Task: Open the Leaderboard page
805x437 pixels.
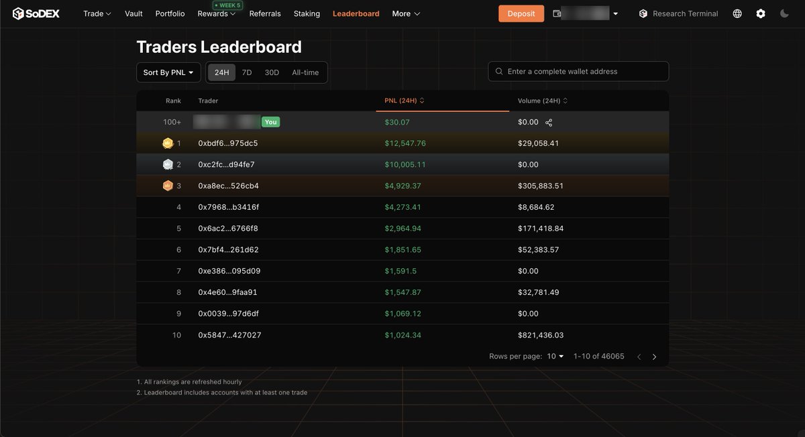Action: tap(356, 13)
